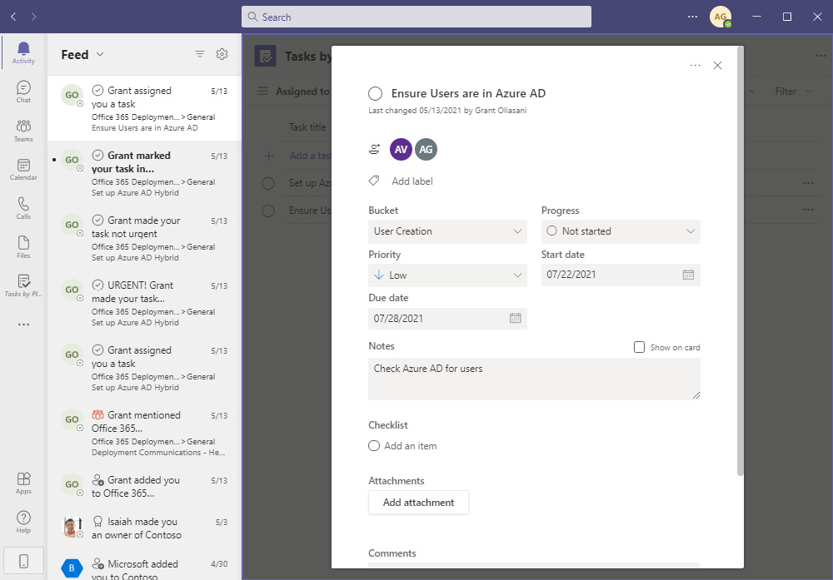The width and height of the screenshot is (833, 580).
Task: Open more options for the Set up Az task row
Action: (x=808, y=183)
